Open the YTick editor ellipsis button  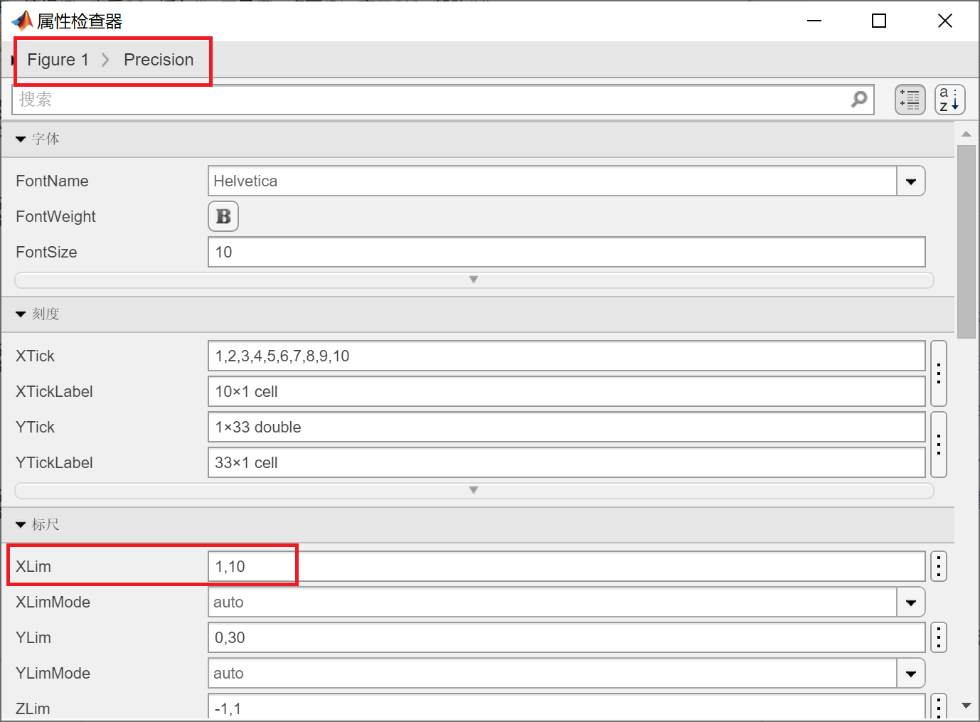[x=939, y=445]
